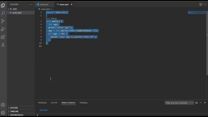Maximize the panel with chevron up
The width and height of the screenshot is (208, 117).
tap(201, 103)
